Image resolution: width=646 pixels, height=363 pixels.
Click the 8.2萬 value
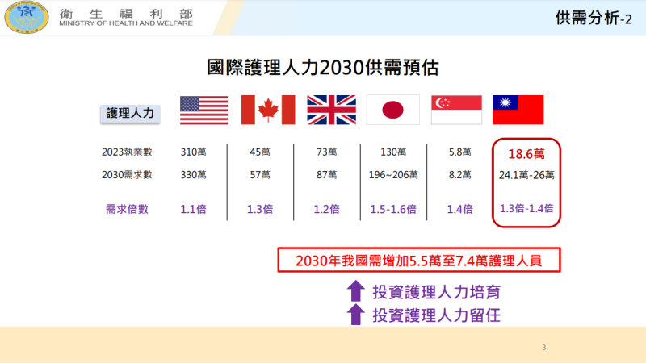pyautogui.click(x=460, y=175)
